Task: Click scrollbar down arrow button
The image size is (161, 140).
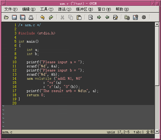Action: (x=157, y=131)
